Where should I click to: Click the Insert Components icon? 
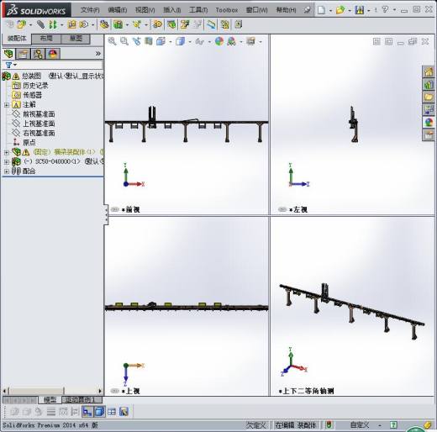coord(21,24)
